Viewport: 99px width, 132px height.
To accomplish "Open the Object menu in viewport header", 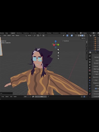I will 17,36.
